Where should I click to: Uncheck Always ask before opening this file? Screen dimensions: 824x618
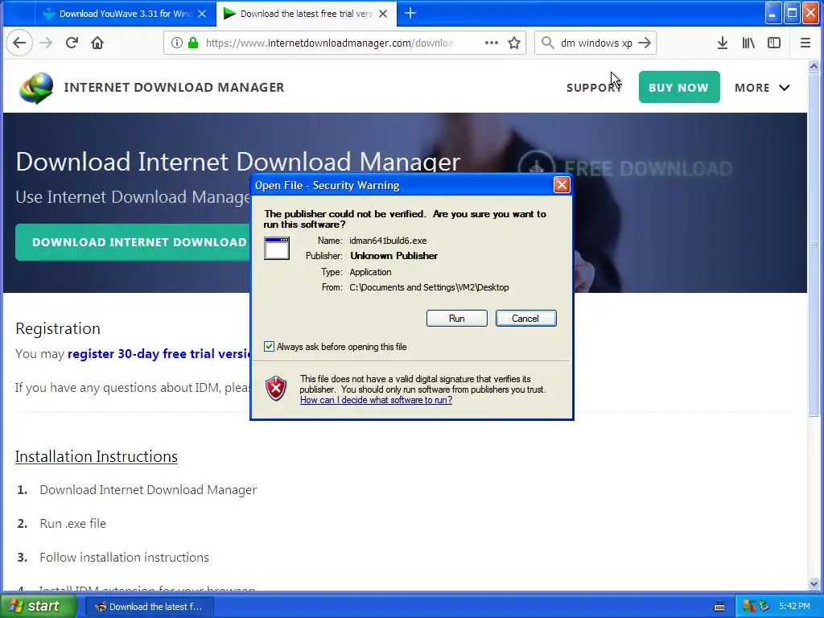click(x=269, y=346)
